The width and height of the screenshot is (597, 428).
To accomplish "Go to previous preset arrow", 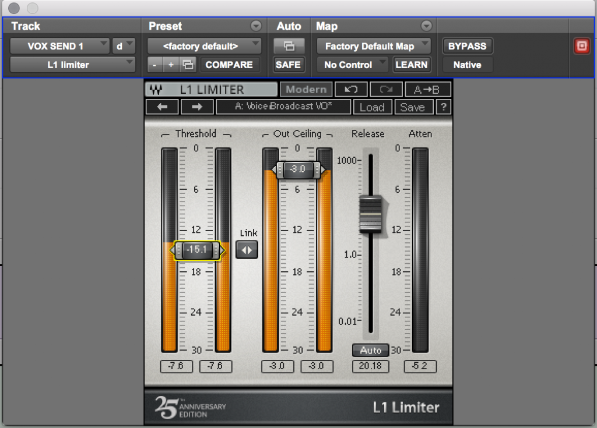I will [162, 107].
